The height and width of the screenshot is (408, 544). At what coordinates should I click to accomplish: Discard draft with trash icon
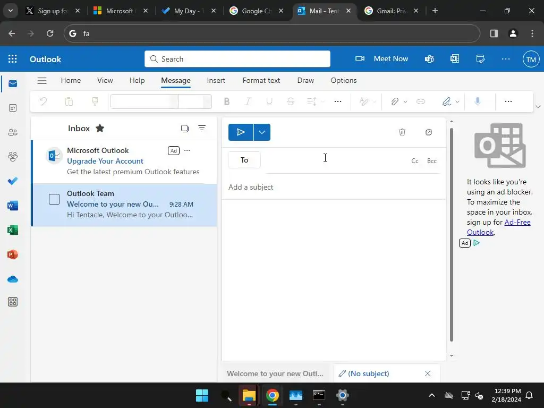pos(402,132)
